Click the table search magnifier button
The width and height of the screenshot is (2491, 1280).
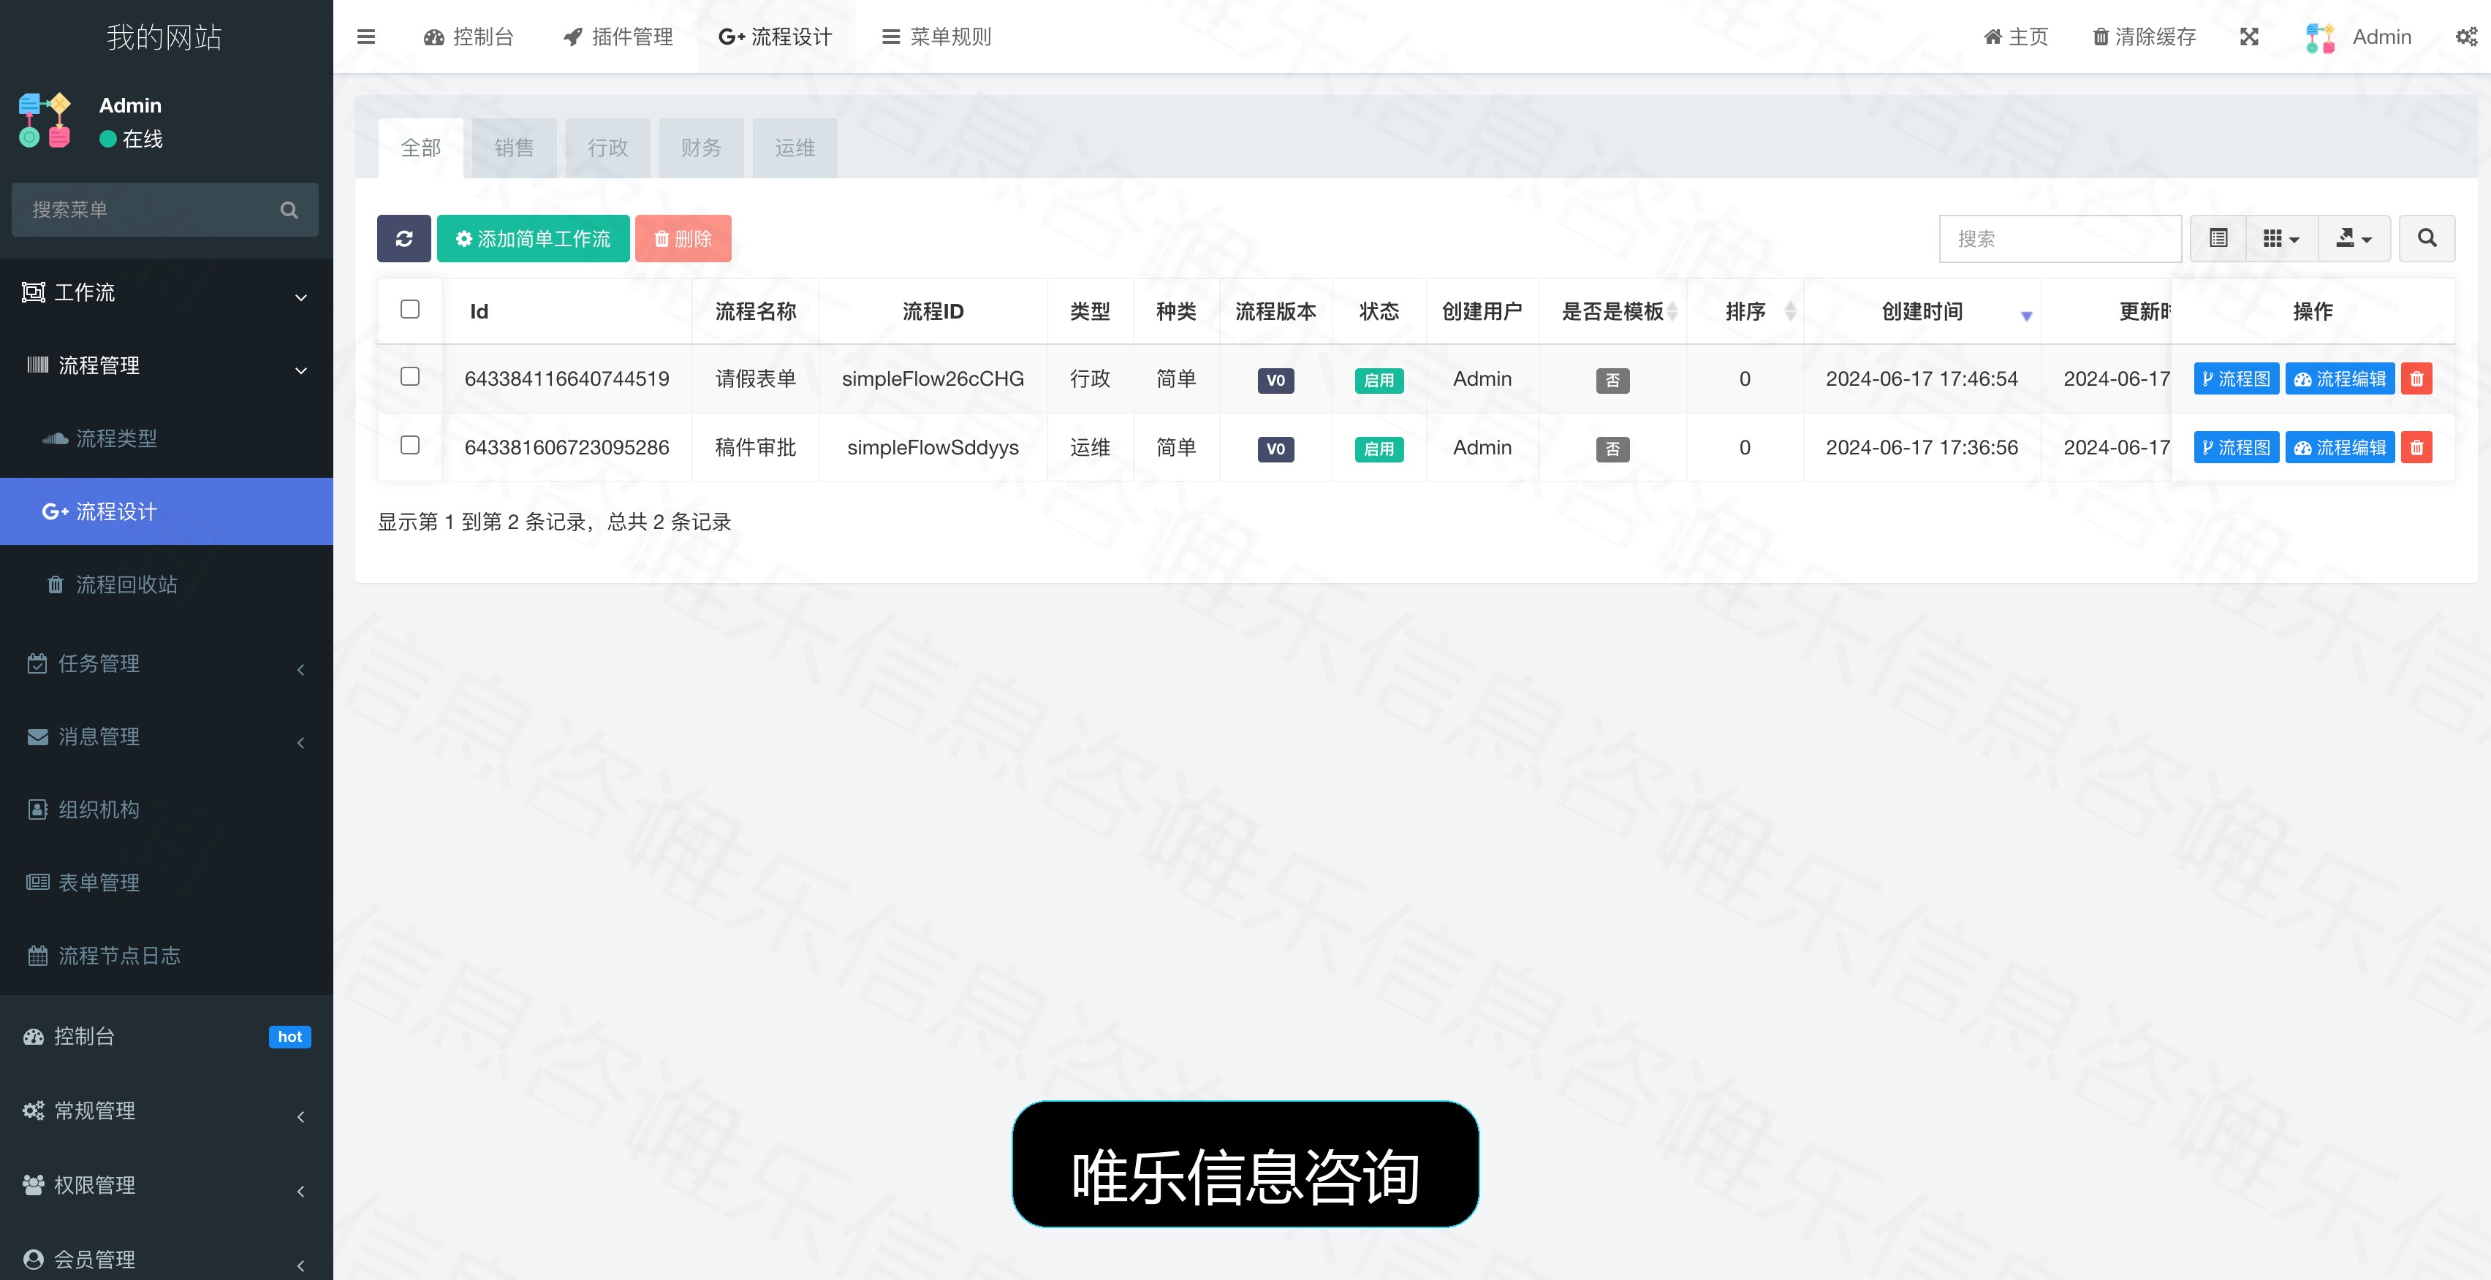pyautogui.click(x=2427, y=238)
